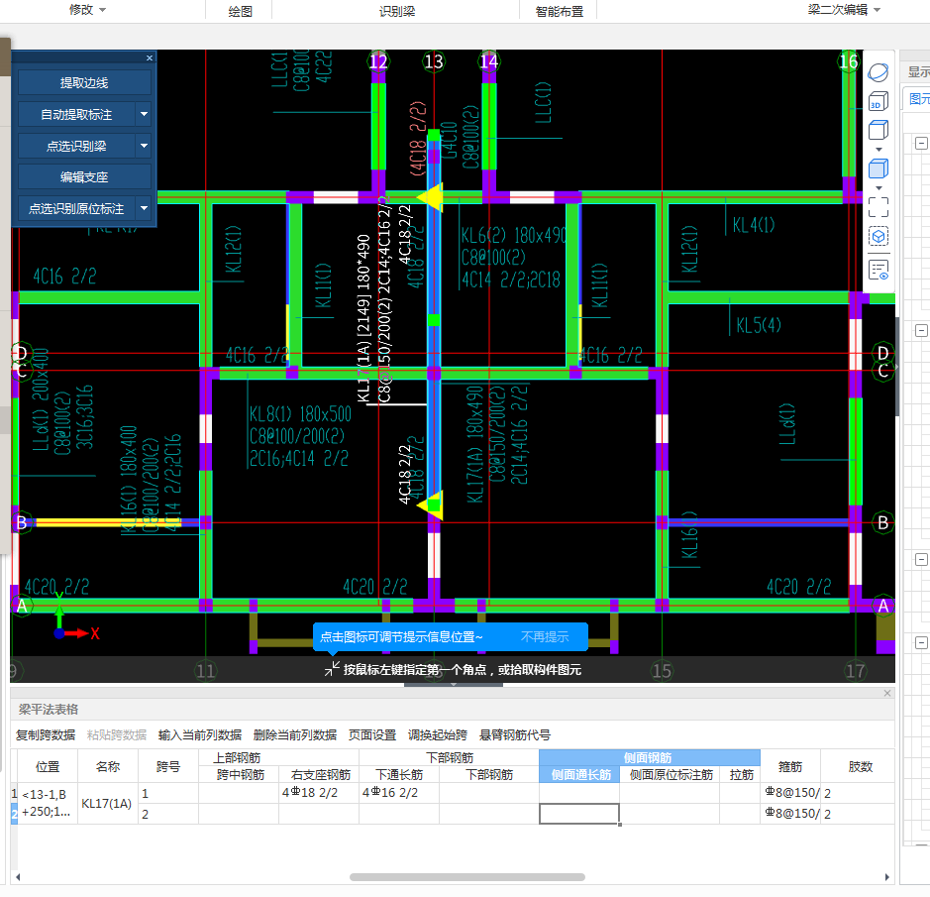Select the 侧面通长筋 column header
This screenshot has height=897, width=930.
click(x=580, y=775)
